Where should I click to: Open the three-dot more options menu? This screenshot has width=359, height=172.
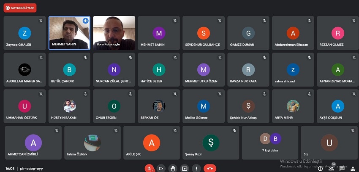196,168
